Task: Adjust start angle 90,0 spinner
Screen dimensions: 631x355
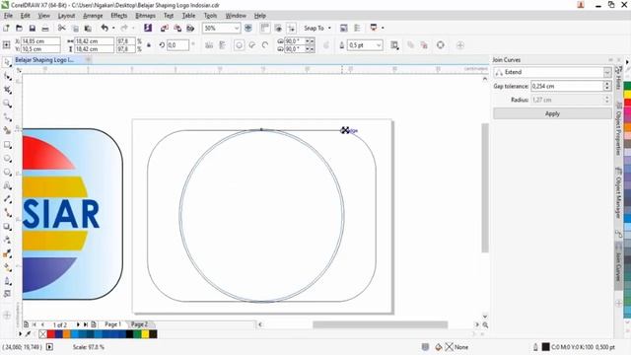Action: pos(310,41)
